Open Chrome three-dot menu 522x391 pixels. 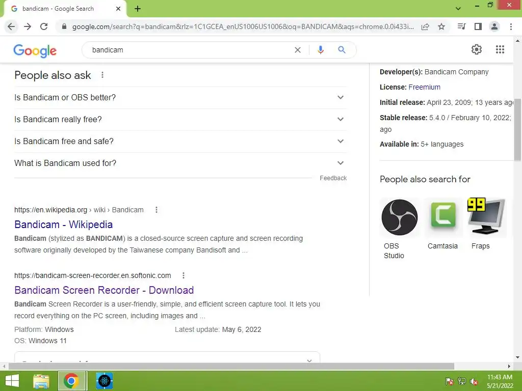click(511, 26)
